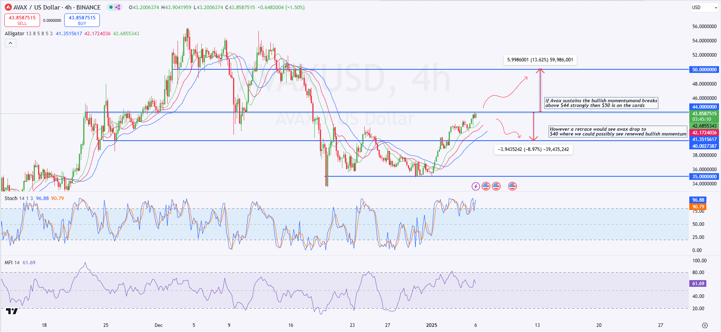
Task: Click the AVAX red logo icon
Action: pyautogui.click(x=8, y=7)
